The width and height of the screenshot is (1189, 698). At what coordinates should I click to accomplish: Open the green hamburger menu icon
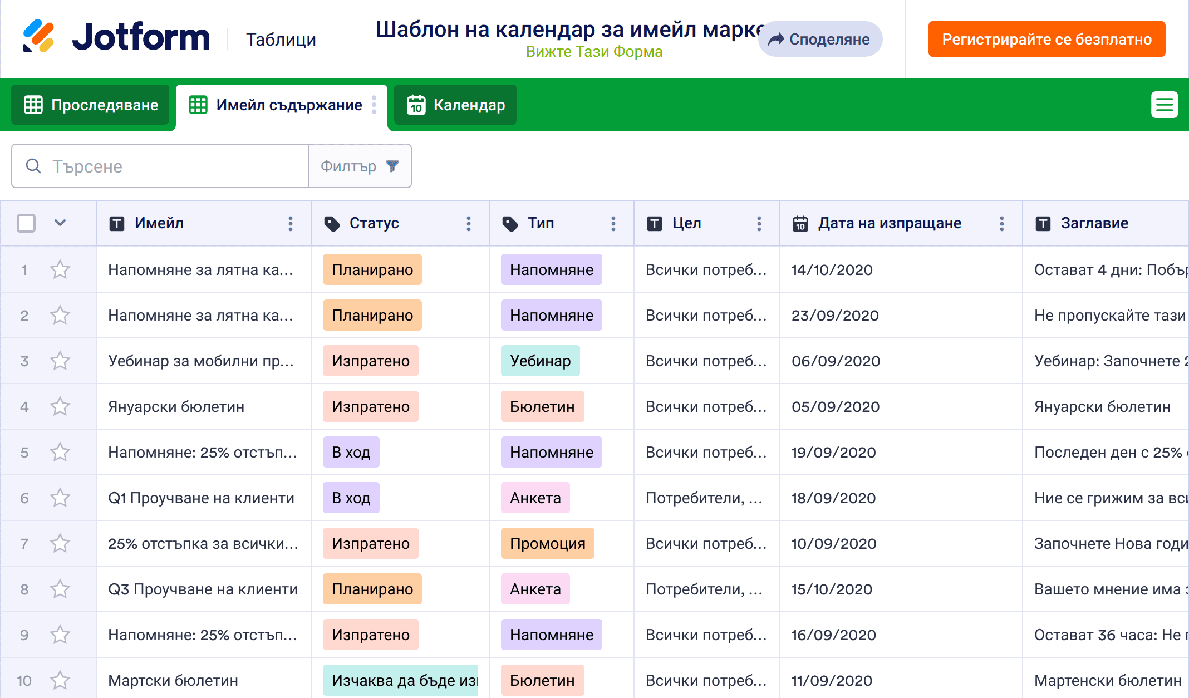[x=1164, y=105]
